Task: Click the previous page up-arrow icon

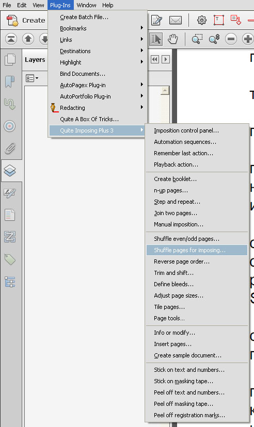Action: (x=28, y=39)
